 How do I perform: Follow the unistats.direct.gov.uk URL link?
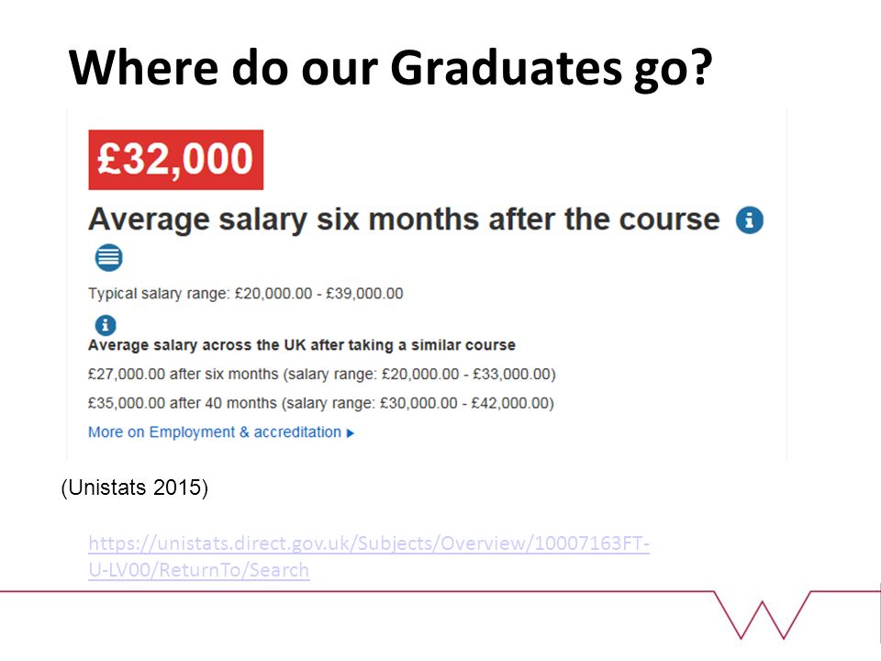tap(369, 556)
